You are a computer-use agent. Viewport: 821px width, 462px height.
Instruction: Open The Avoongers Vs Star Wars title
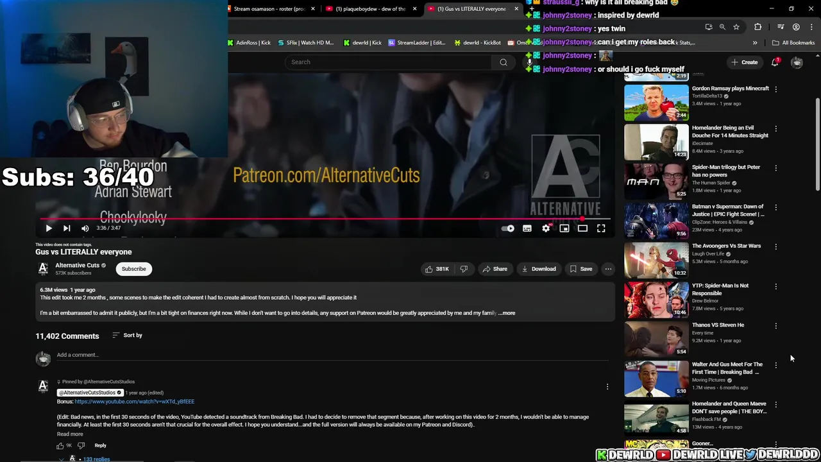726,246
